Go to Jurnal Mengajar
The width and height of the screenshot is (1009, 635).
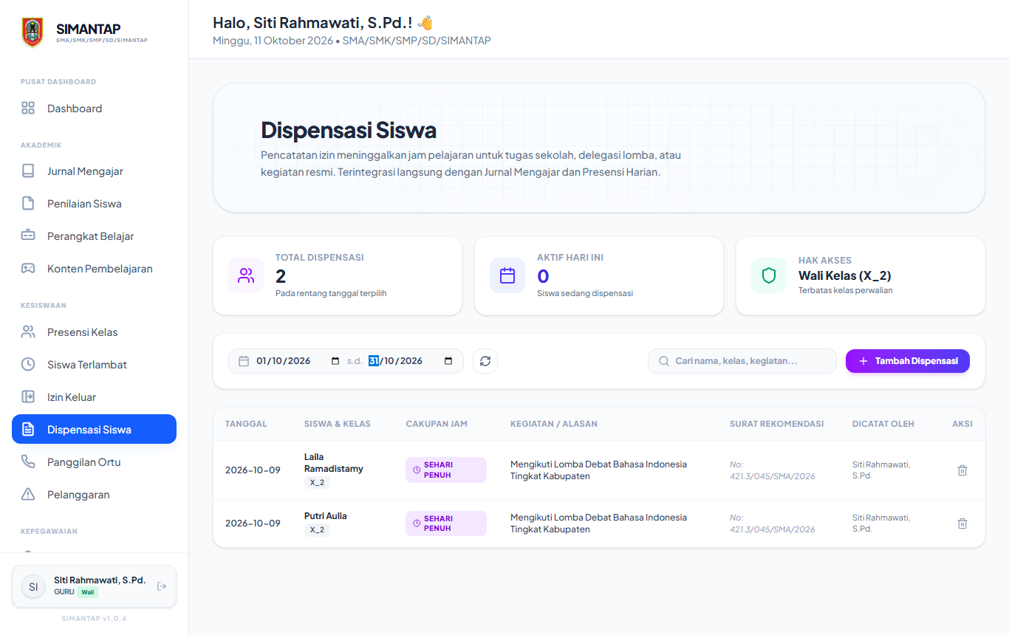click(x=94, y=171)
